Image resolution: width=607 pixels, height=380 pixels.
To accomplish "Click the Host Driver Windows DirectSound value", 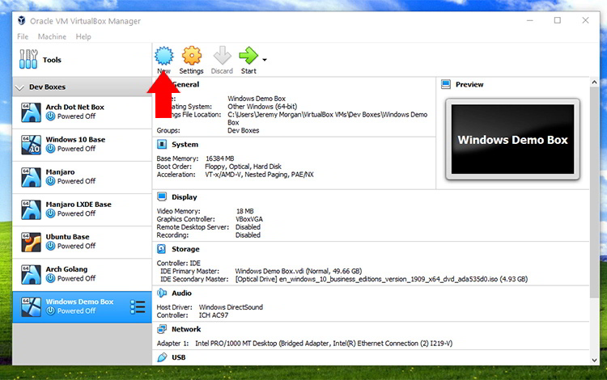I will [x=231, y=307].
